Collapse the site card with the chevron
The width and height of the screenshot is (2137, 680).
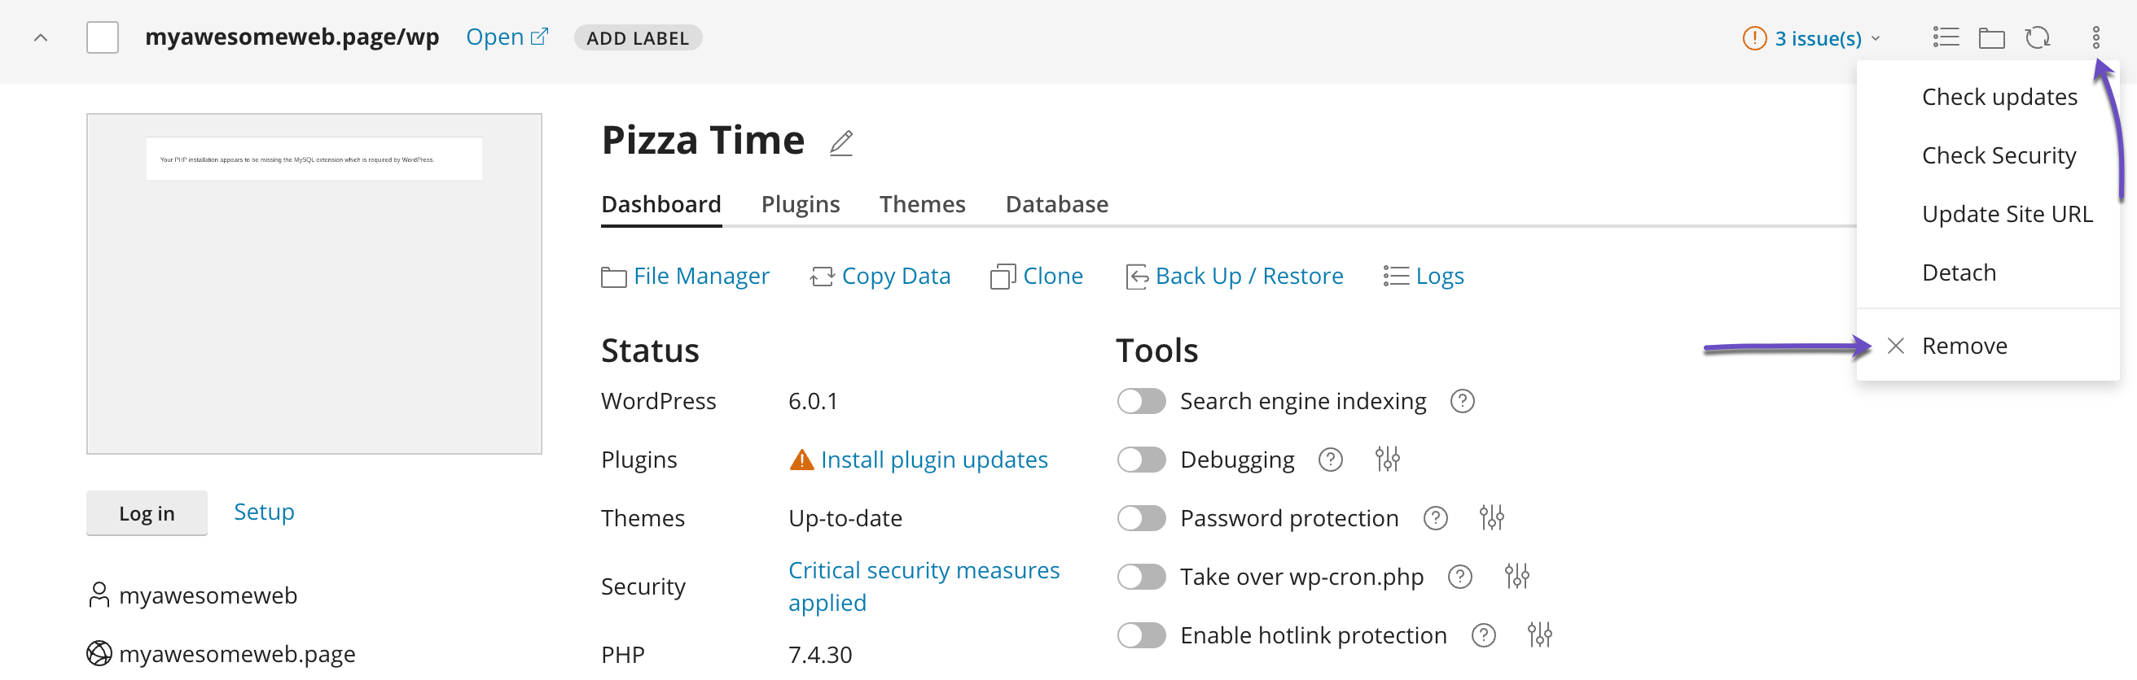point(41,38)
